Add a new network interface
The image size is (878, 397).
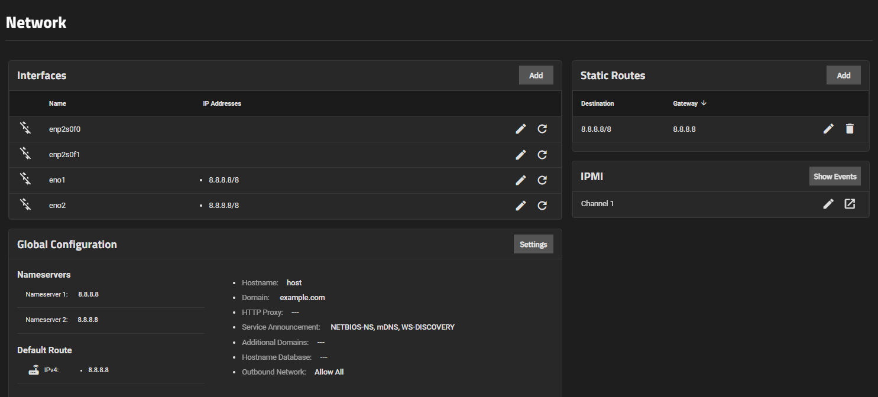click(x=536, y=76)
